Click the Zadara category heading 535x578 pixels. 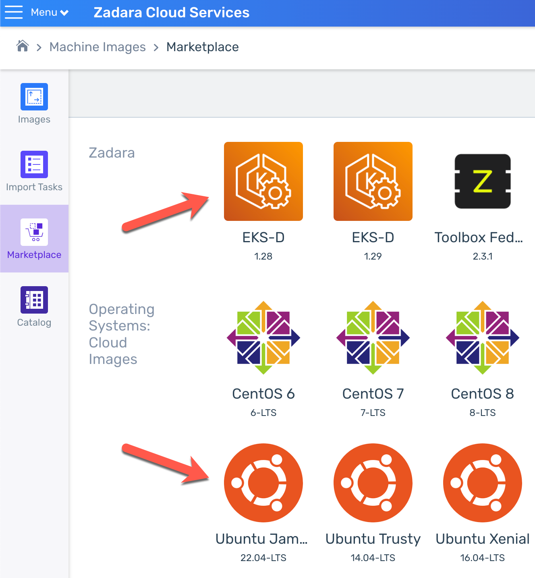coord(112,153)
